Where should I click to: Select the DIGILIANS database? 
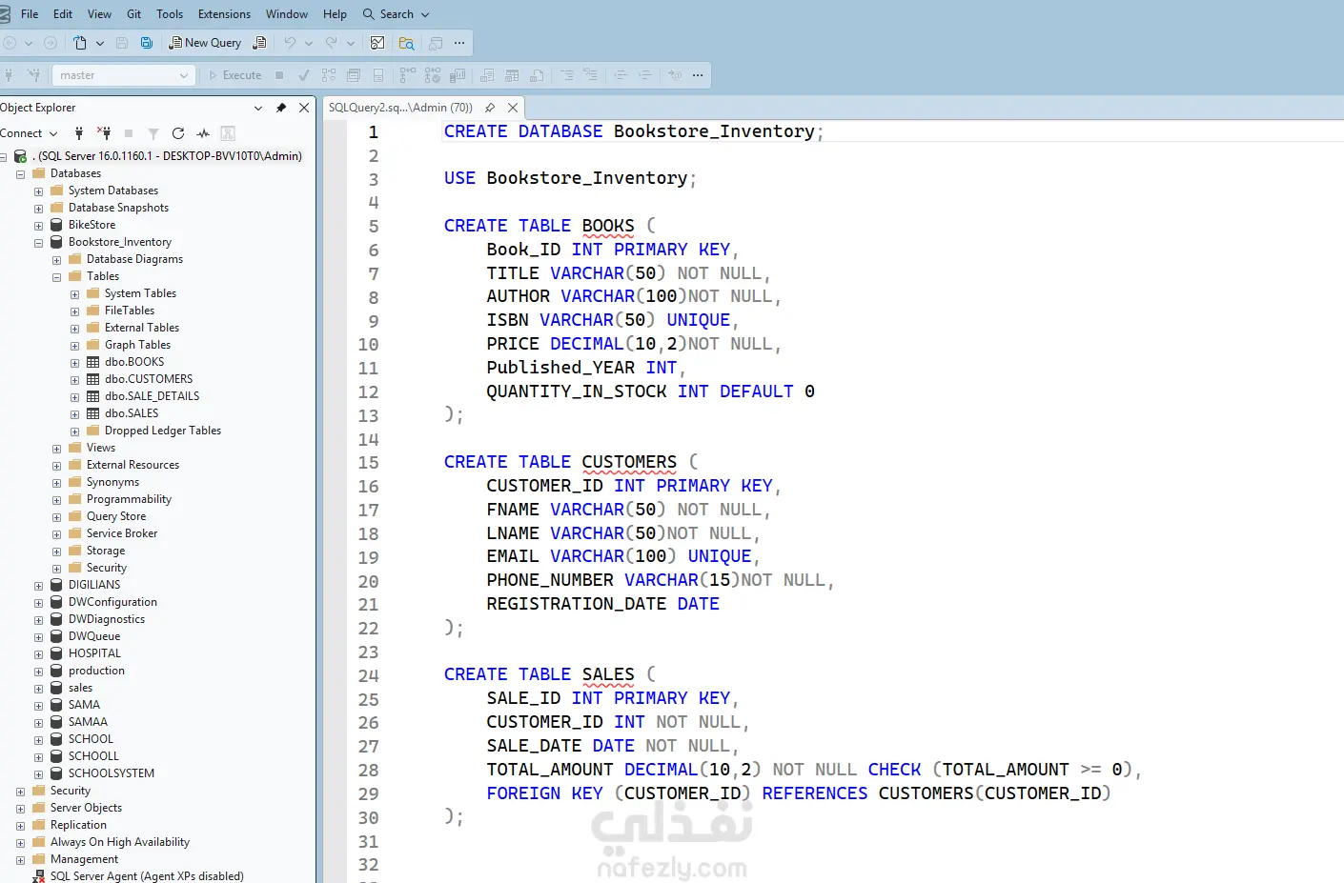point(94,585)
